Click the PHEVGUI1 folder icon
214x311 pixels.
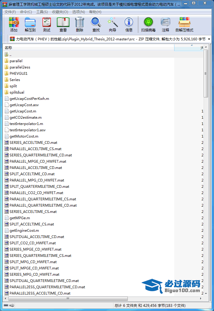(x=7, y=73)
